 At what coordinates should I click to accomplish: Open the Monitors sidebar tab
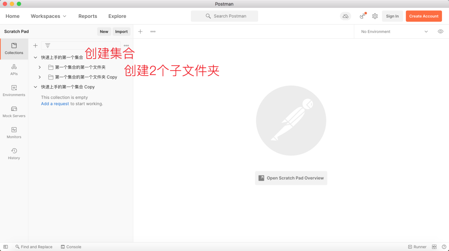(x=14, y=133)
